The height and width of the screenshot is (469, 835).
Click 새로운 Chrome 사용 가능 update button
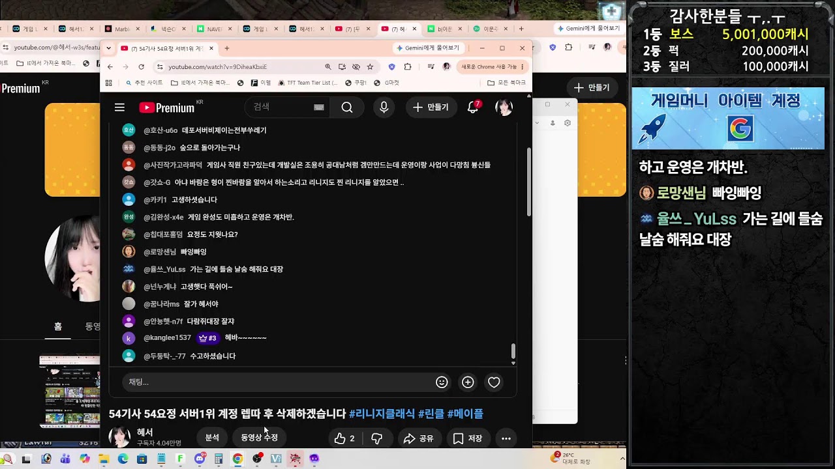click(x=493, y=66)
